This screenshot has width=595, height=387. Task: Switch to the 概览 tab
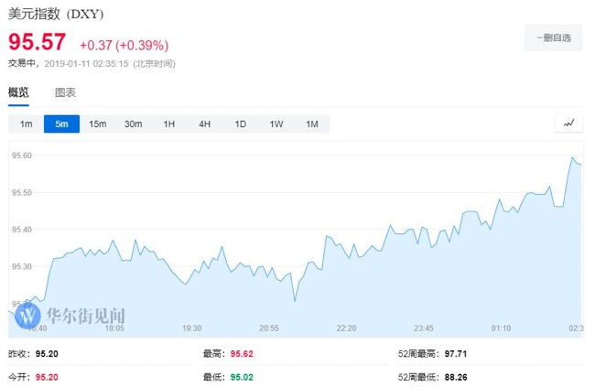(18, 92)
